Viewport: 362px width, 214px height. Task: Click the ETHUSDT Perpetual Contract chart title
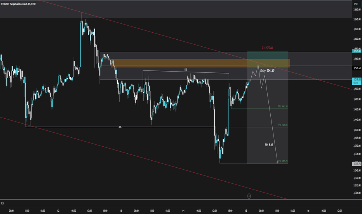click(x=19, y=4)
